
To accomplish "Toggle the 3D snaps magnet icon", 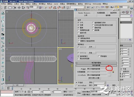I will (51, 8).
